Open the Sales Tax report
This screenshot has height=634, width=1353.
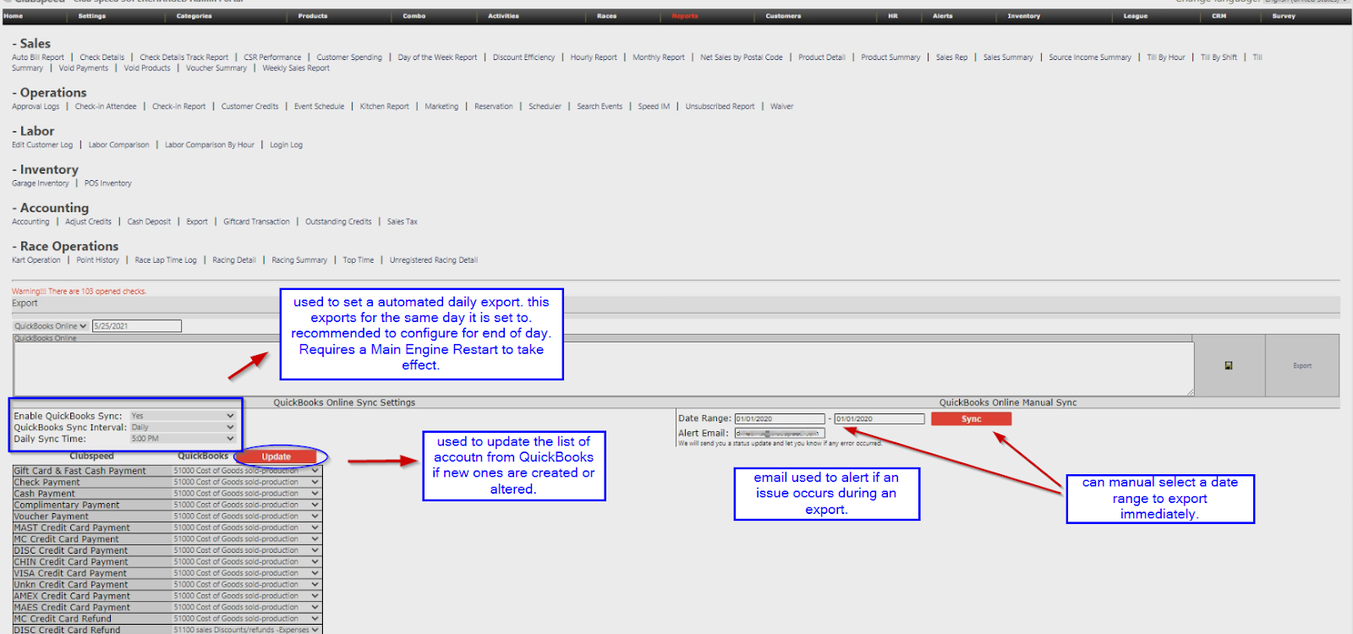click(x=403, y=222)
